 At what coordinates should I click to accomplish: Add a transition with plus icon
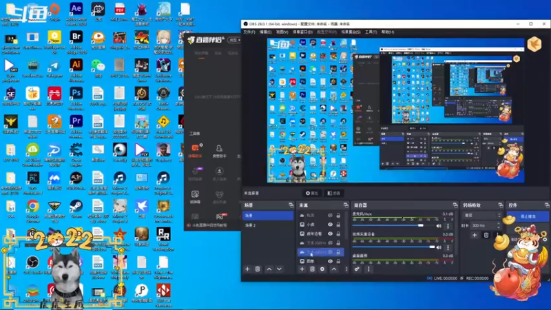pos(475,235)
